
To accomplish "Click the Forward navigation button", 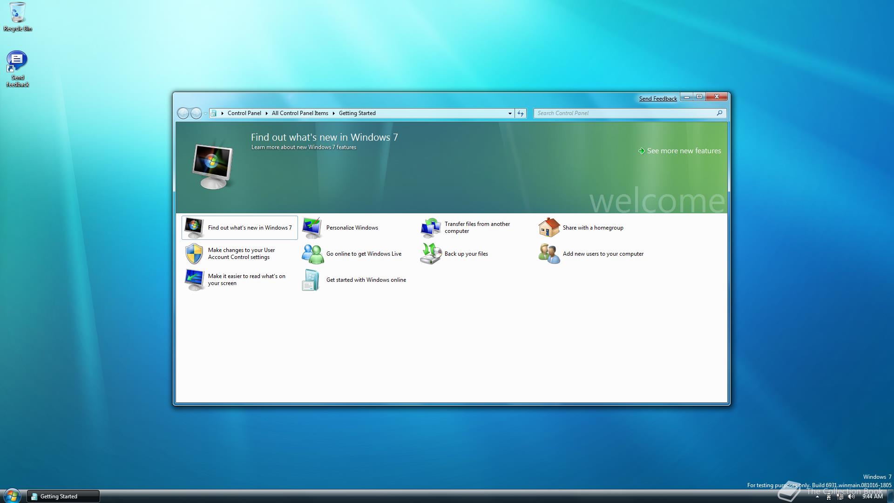I will pyautogui.click(x=196, y=113).
